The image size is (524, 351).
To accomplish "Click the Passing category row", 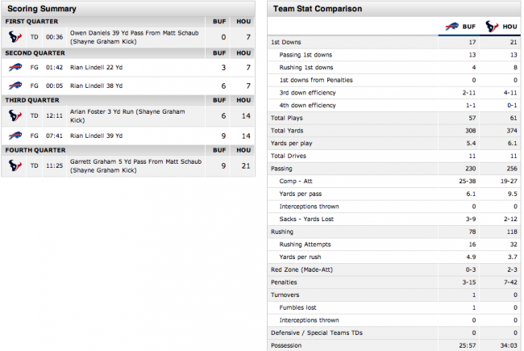I will (394, 169).
